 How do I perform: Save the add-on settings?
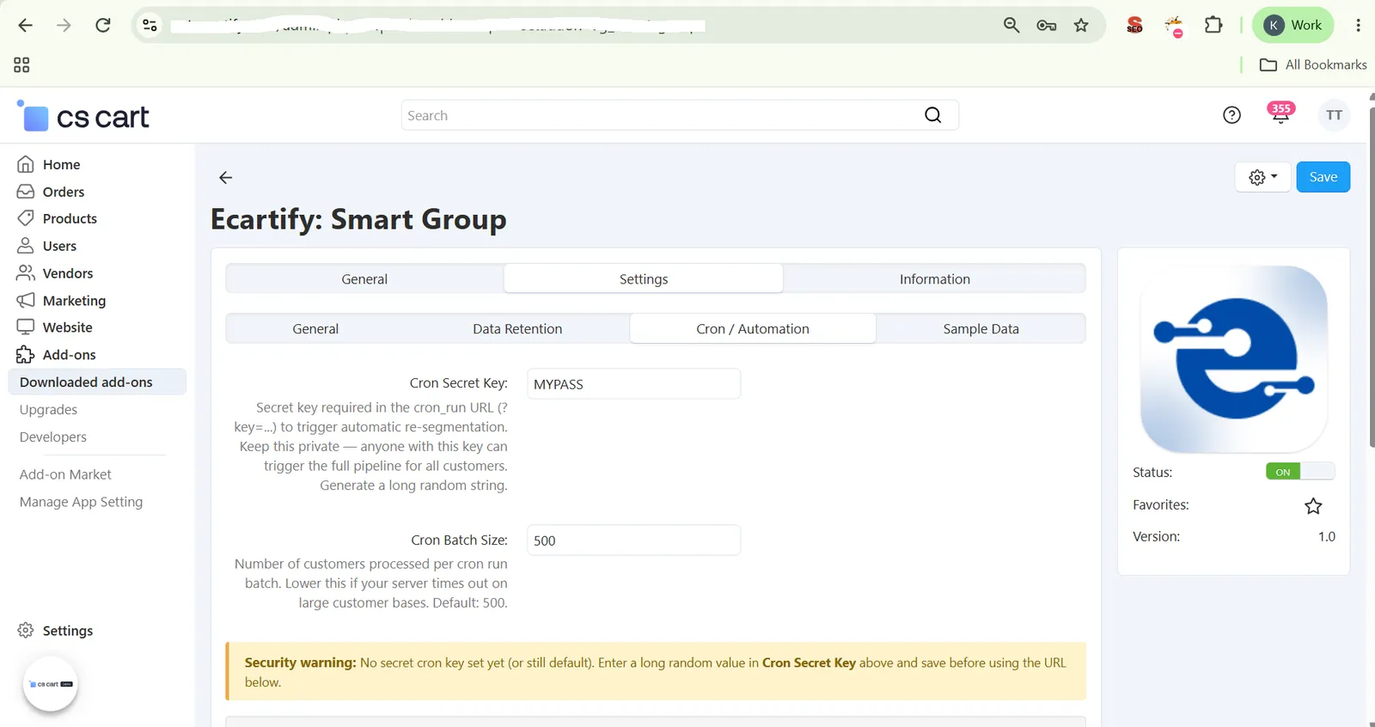tap(1323, 177)
